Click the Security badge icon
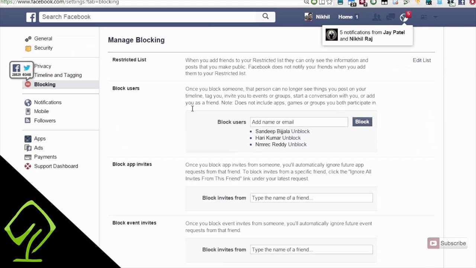 pyautogui.click(x=28, y=48)
